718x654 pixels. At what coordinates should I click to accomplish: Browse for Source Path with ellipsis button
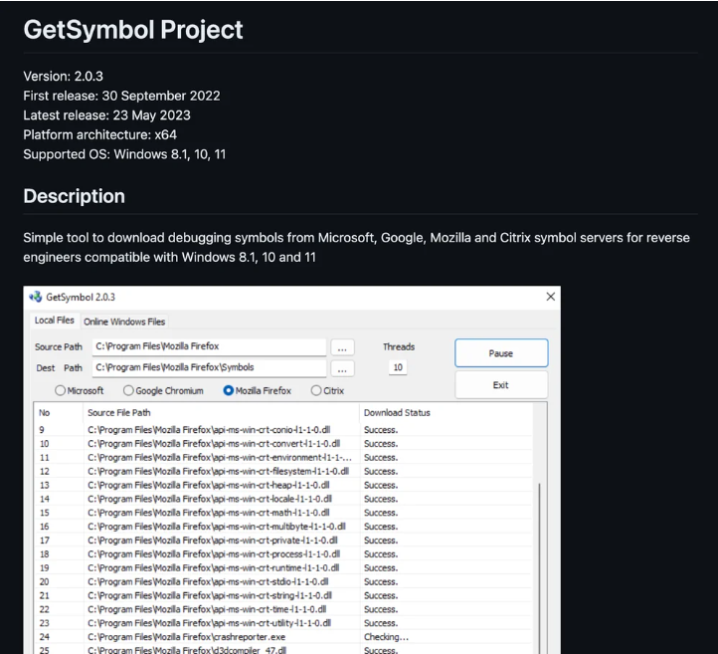click(342, 347)
